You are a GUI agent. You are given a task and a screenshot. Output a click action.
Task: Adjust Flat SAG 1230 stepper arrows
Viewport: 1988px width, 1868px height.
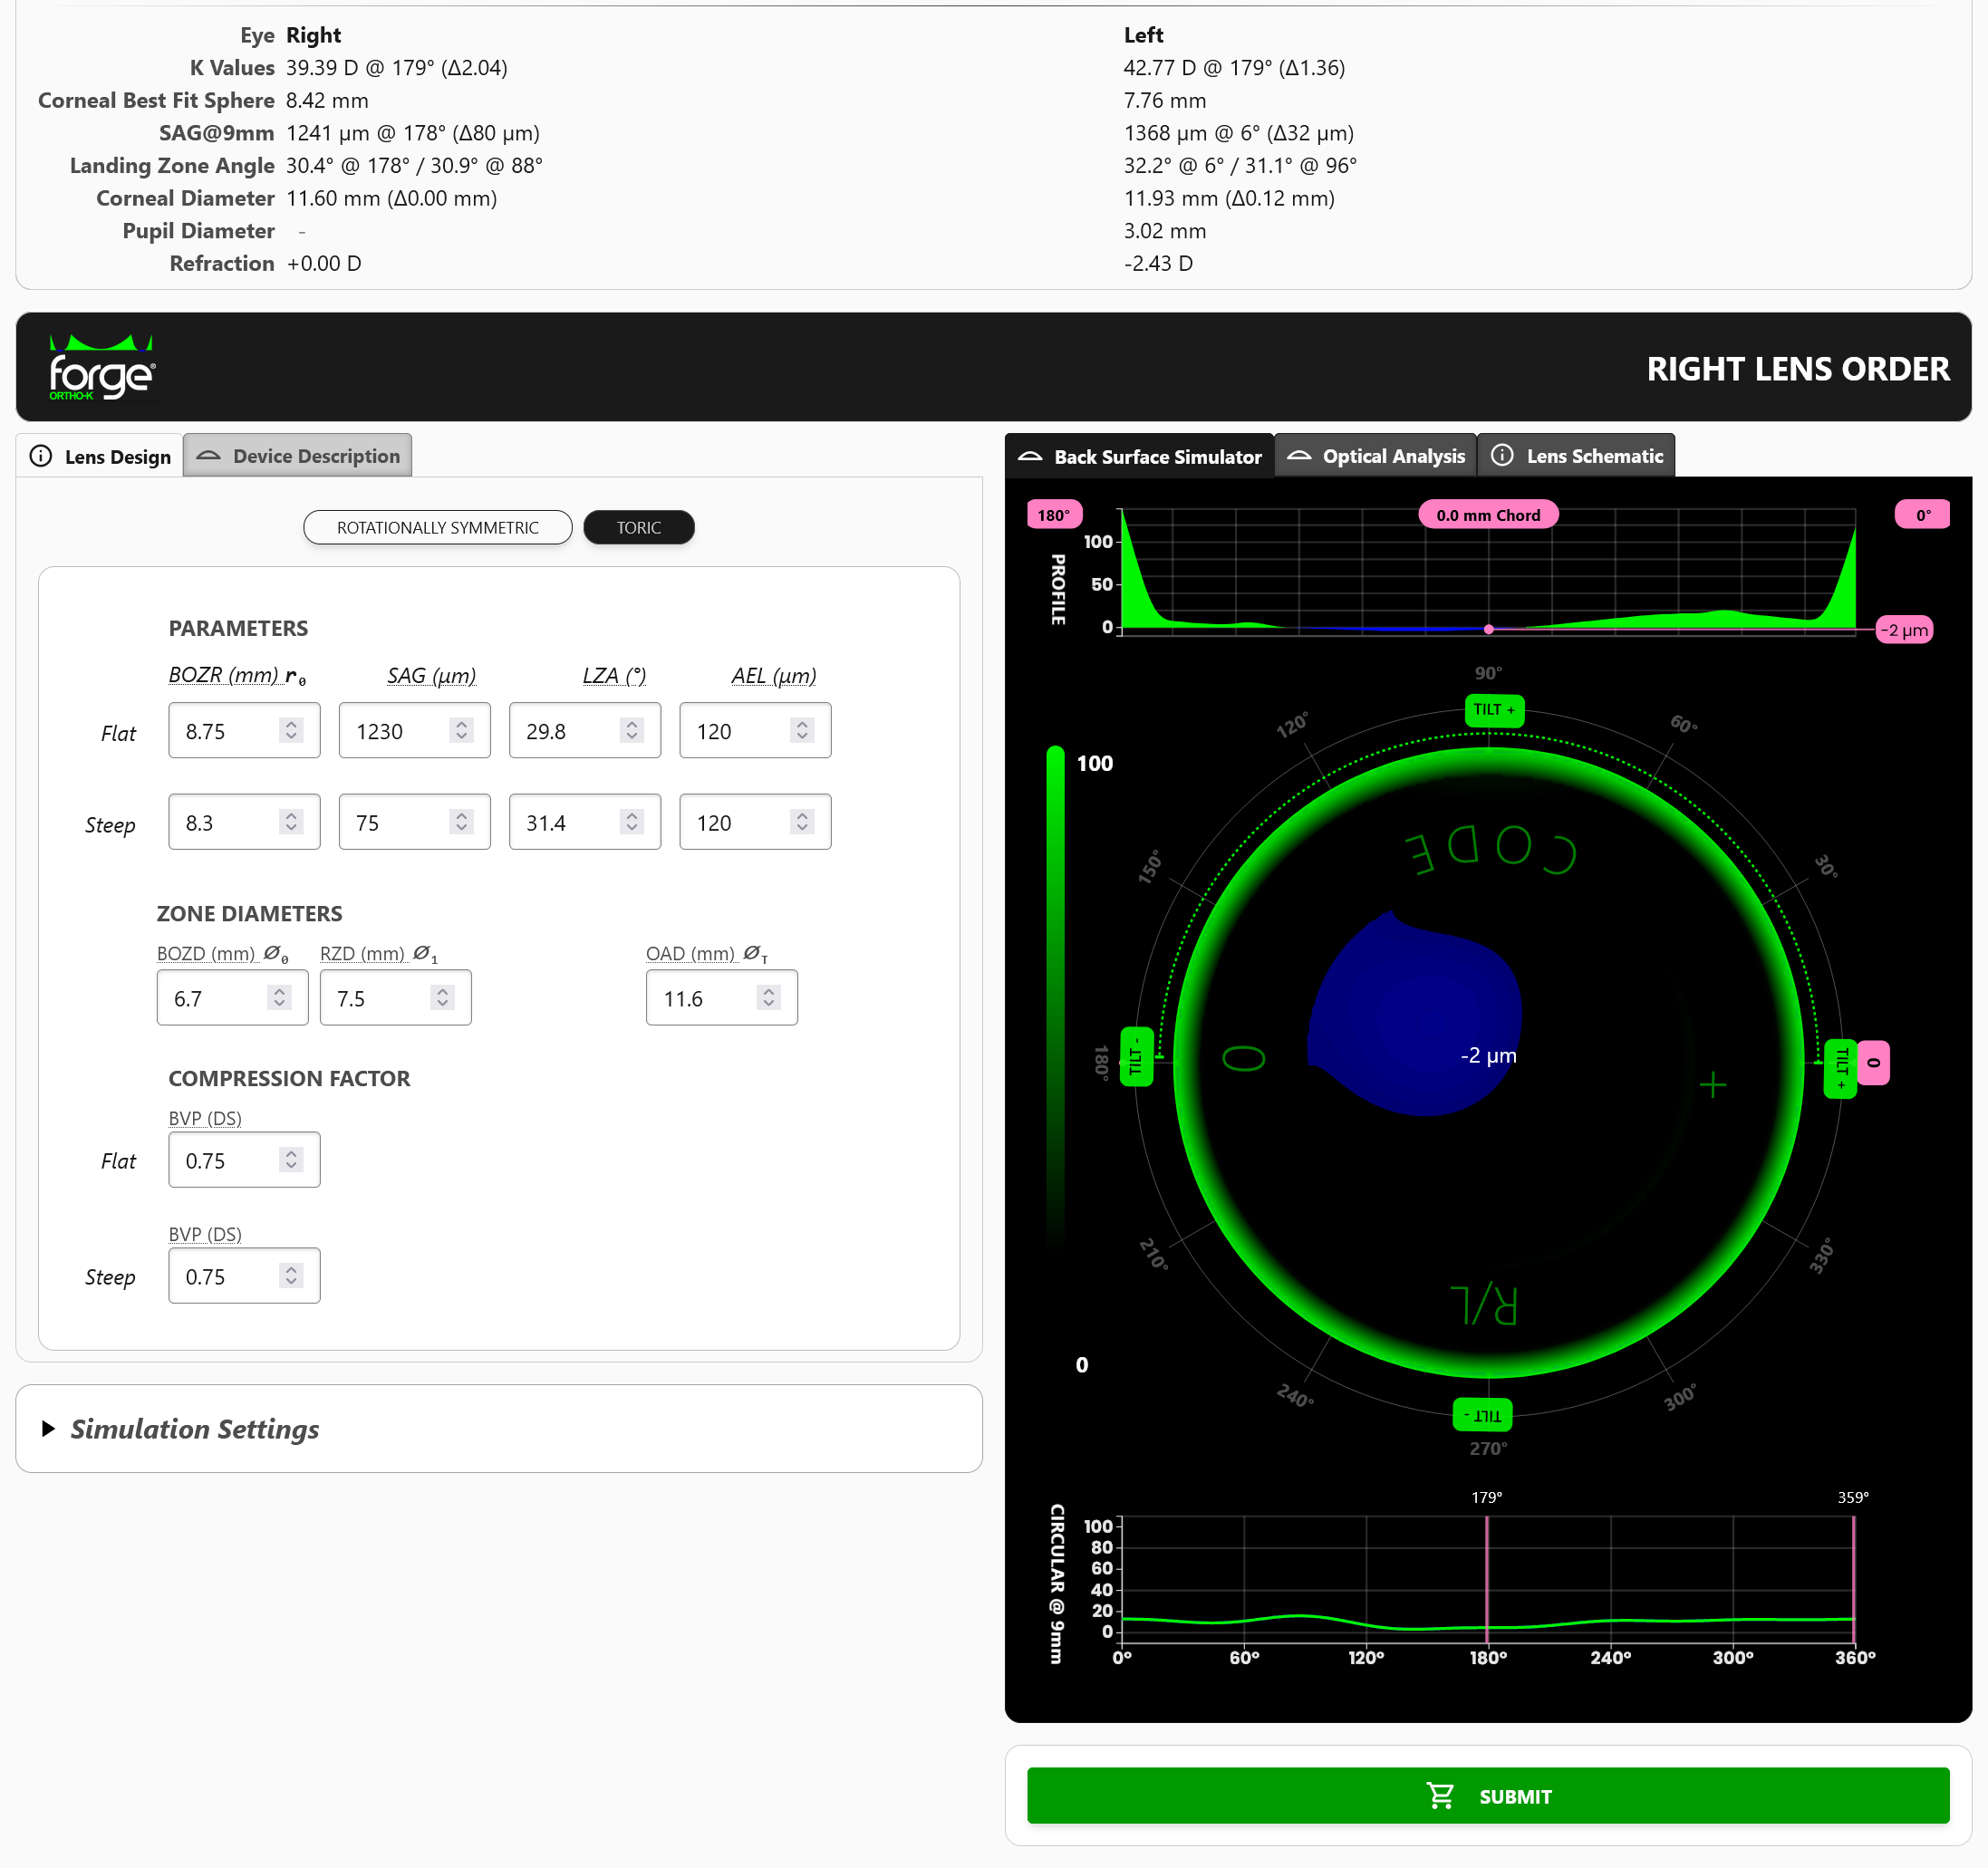tap(461, 731)
